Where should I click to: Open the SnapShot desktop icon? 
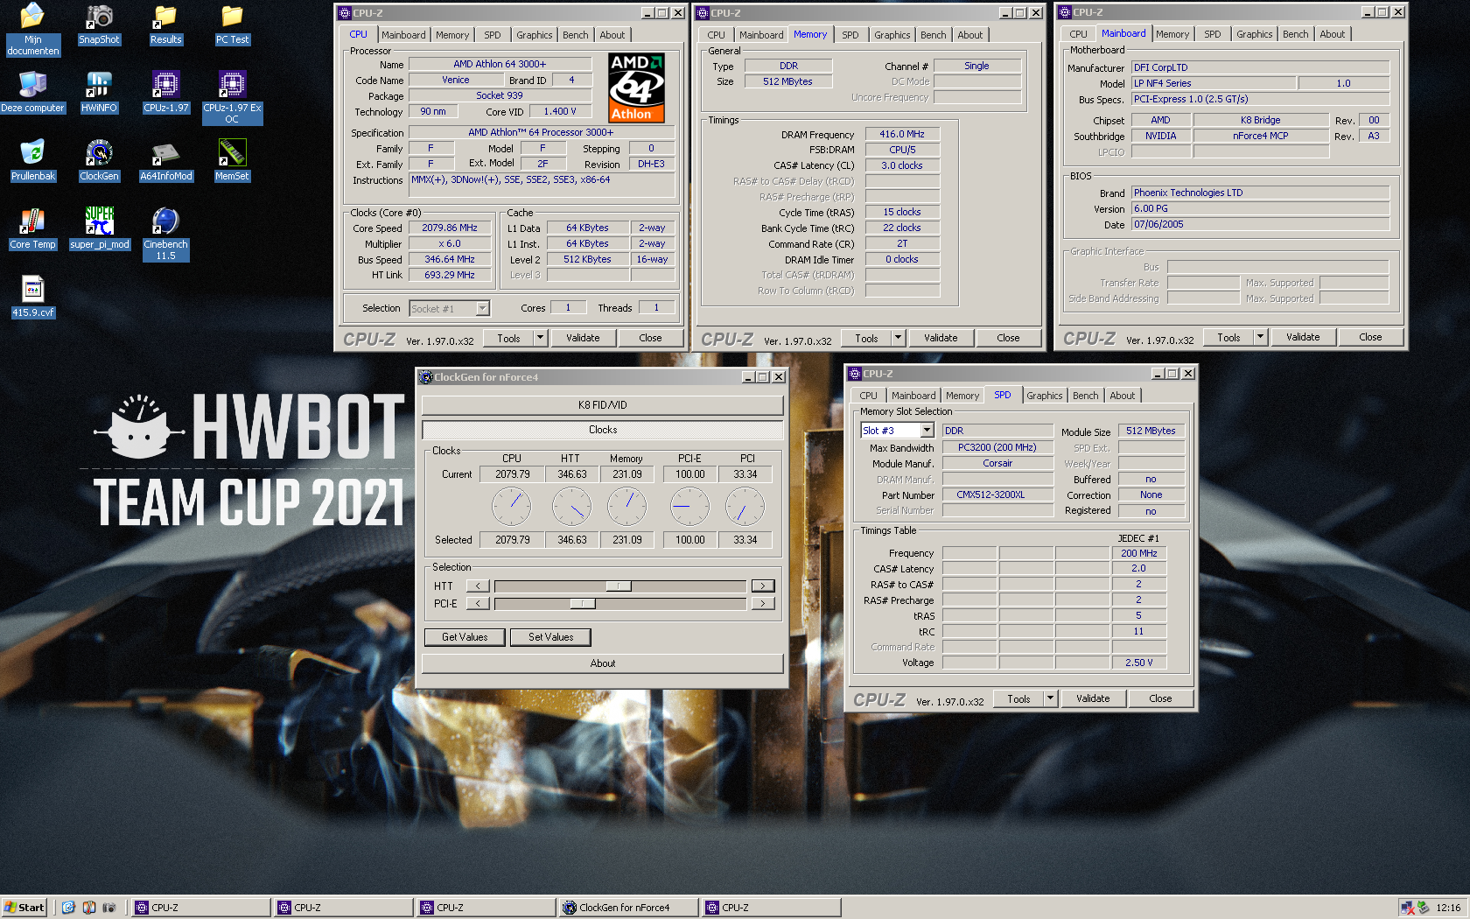point(99,25)
